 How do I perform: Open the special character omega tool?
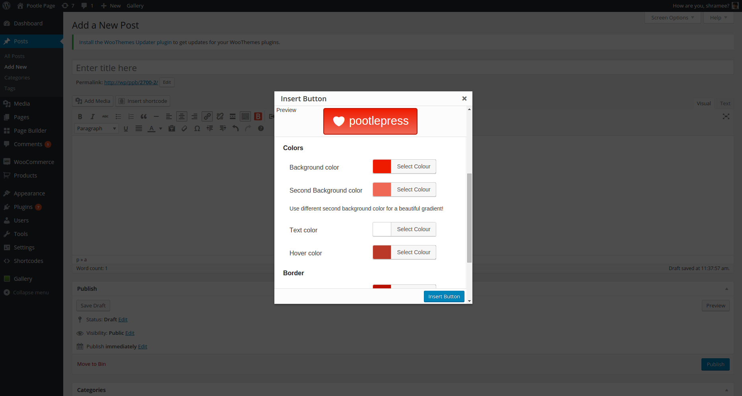tap(197, 128)
